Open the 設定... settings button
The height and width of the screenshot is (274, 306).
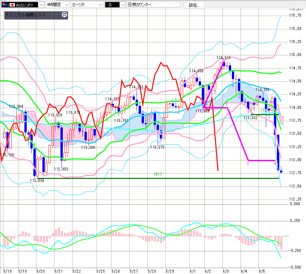pos(194,5)
